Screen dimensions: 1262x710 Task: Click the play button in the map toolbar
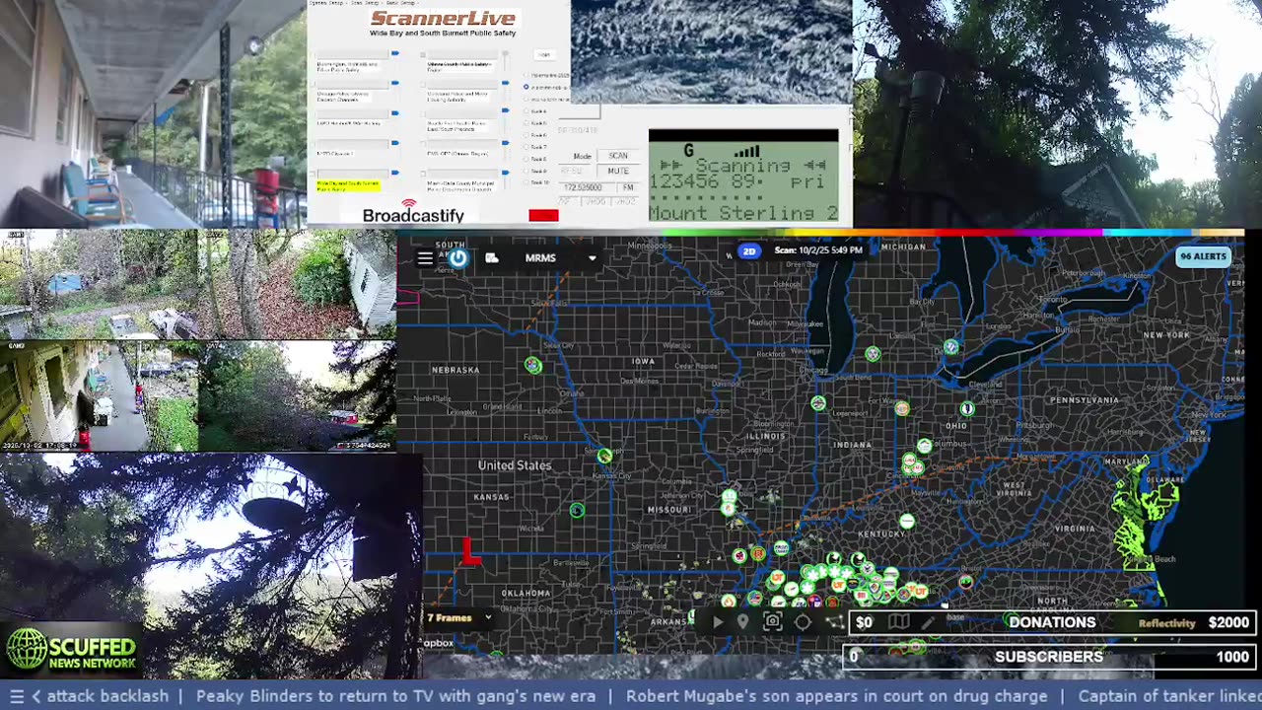pos(717,622)
